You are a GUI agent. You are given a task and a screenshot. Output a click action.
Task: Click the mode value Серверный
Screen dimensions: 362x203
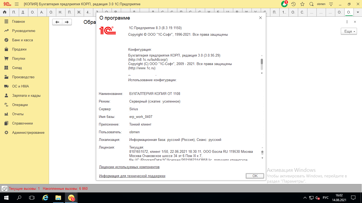pyautogui.click(x=155, y=101)
